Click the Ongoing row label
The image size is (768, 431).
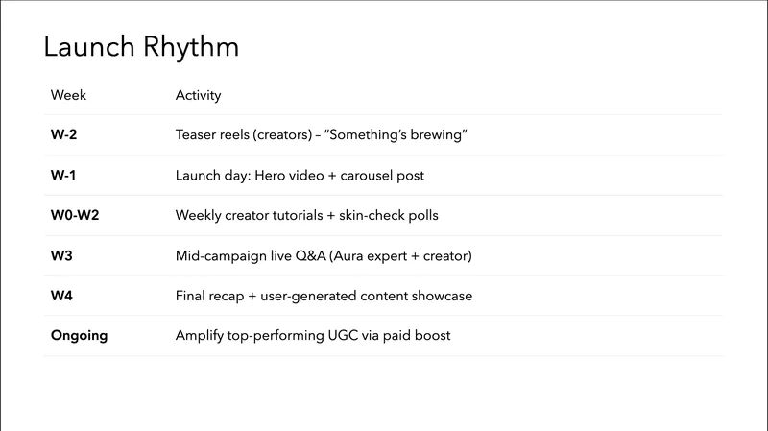(x=79, y=336)
